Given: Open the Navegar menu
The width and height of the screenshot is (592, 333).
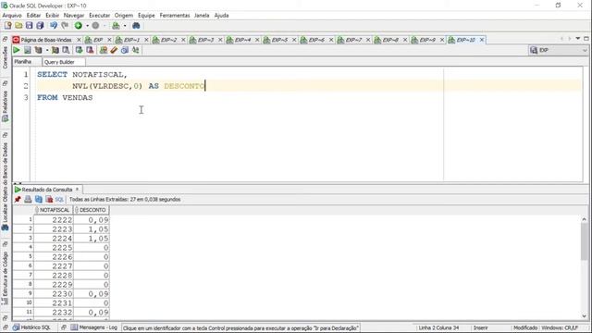Looking at the screenshot, I should click(x=74, y=16).
